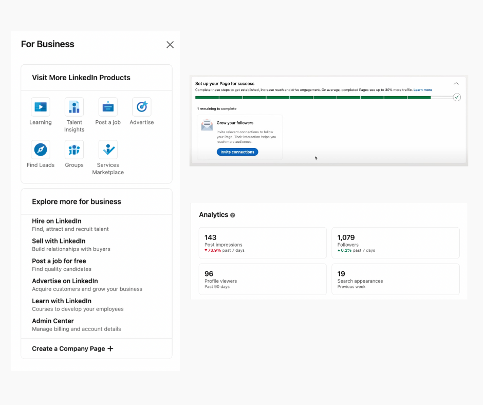Open Admin Center menu entry
Screen dimensions: 483x405
(x=53, y=321)
